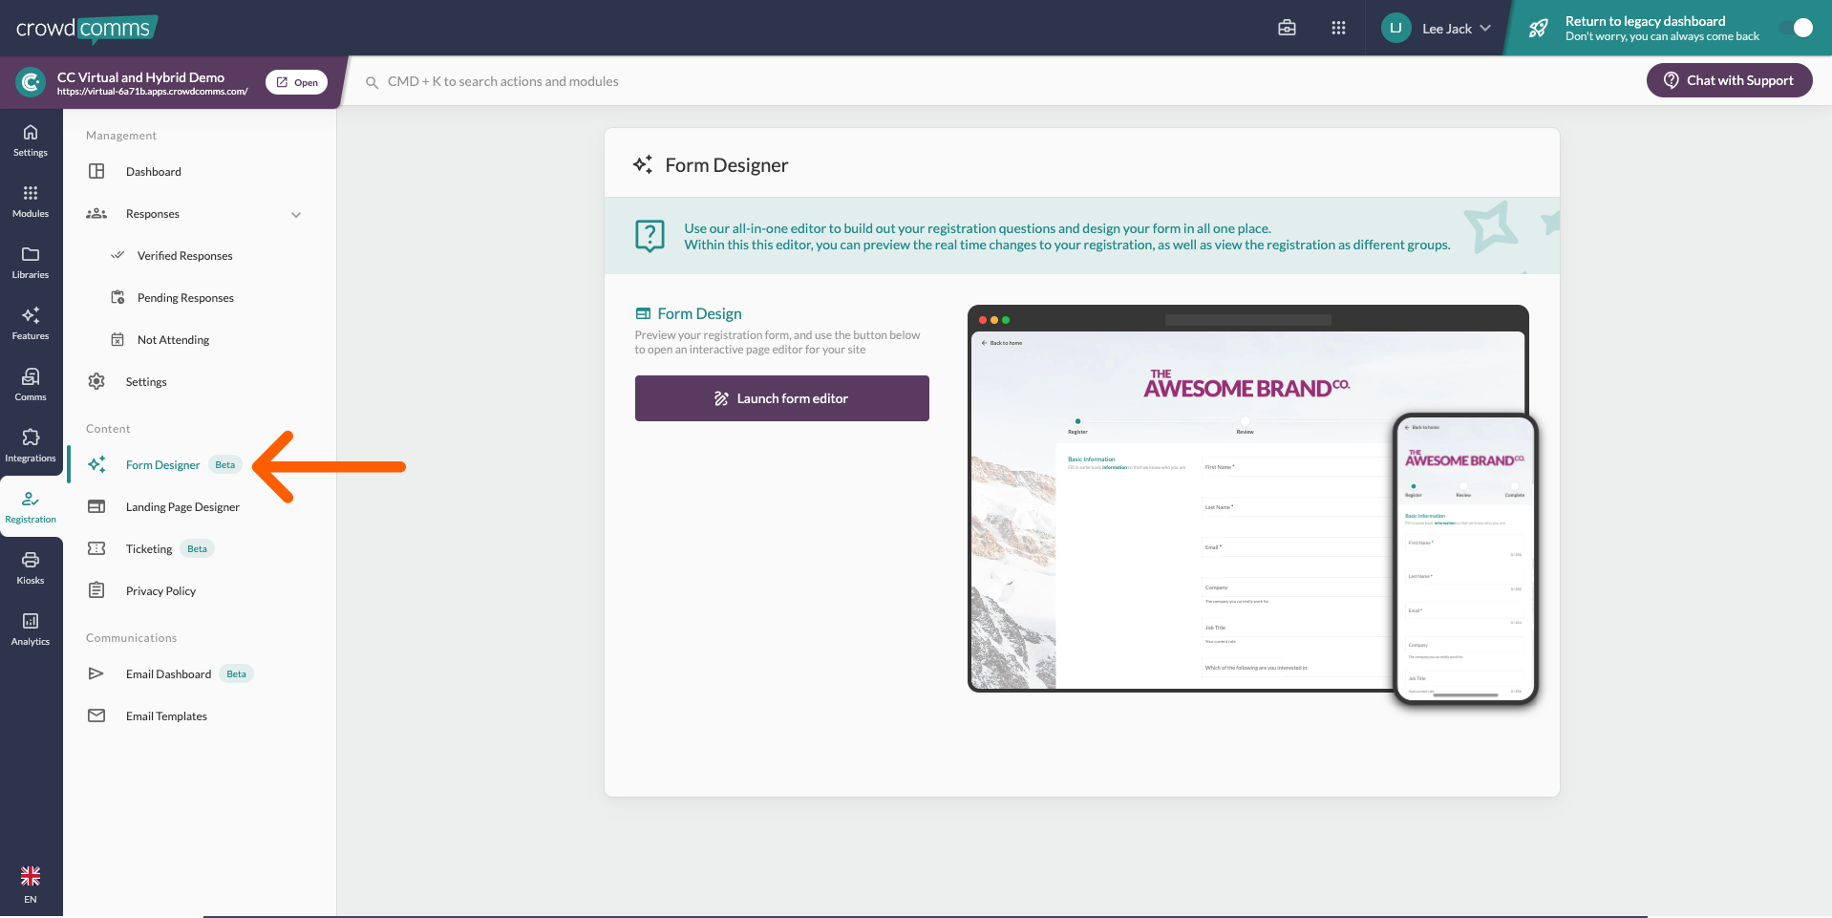Screen dimensions: 1832x918
Task: Open the Modules grid icon in sidebar
Action: click(31, 201)
